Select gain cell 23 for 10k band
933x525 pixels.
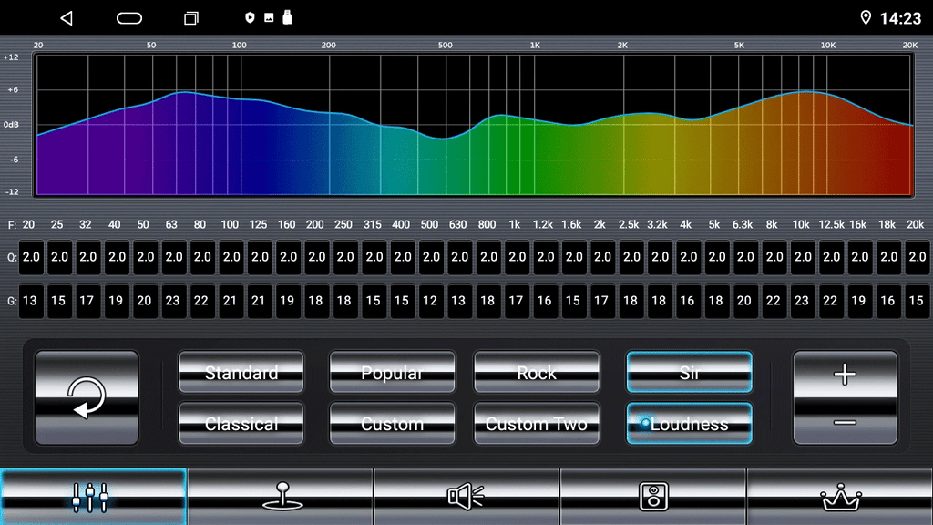[803, 301]
